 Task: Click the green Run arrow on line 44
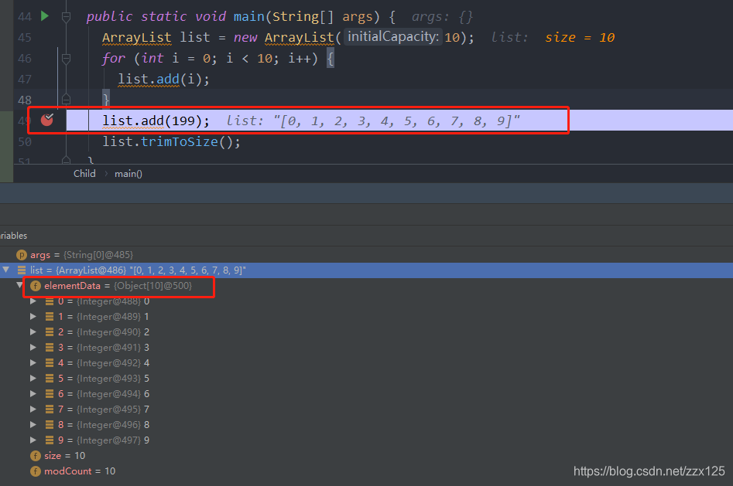coord(43,16)
